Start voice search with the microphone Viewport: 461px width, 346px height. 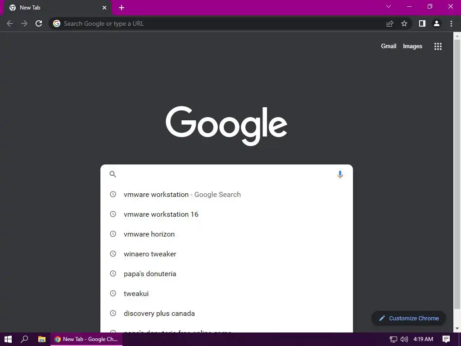(340, 174)
